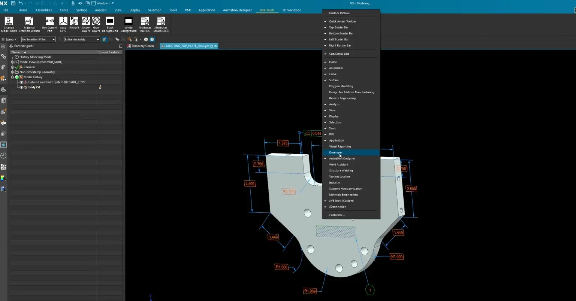Expand Non-timestamp Geometry node

pos(12,72)
